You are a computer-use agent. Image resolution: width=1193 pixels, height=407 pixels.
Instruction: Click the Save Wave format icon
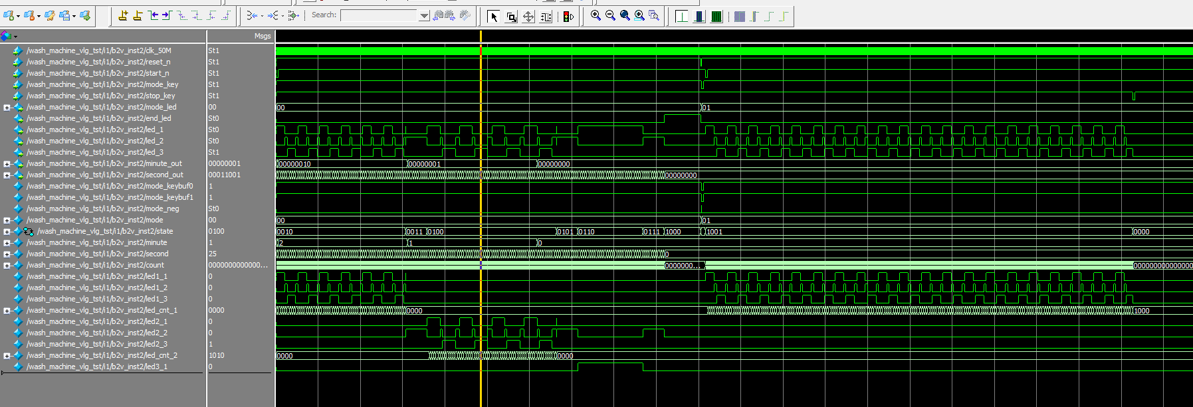tap(64, 15)
